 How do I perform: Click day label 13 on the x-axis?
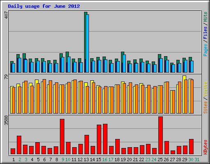tap(86, 159)
